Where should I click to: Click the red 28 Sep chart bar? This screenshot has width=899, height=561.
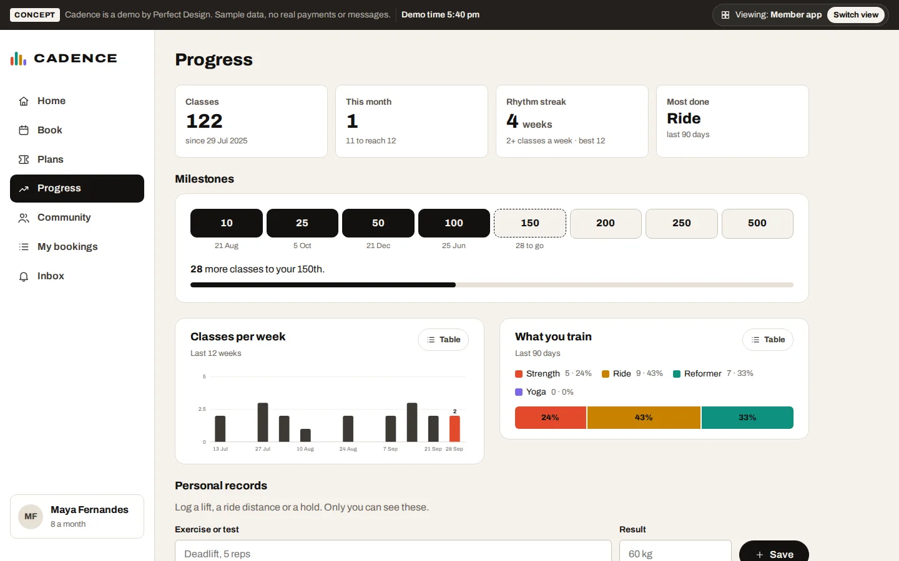(x=454, y=429)
